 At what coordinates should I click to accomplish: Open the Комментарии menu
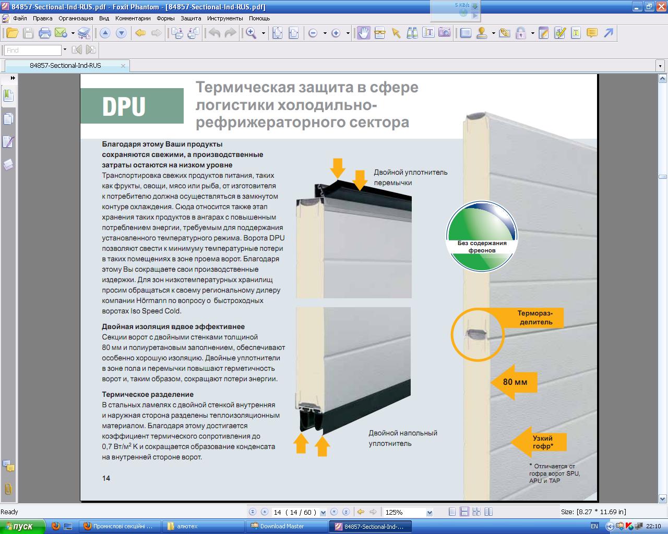point(133,18)
